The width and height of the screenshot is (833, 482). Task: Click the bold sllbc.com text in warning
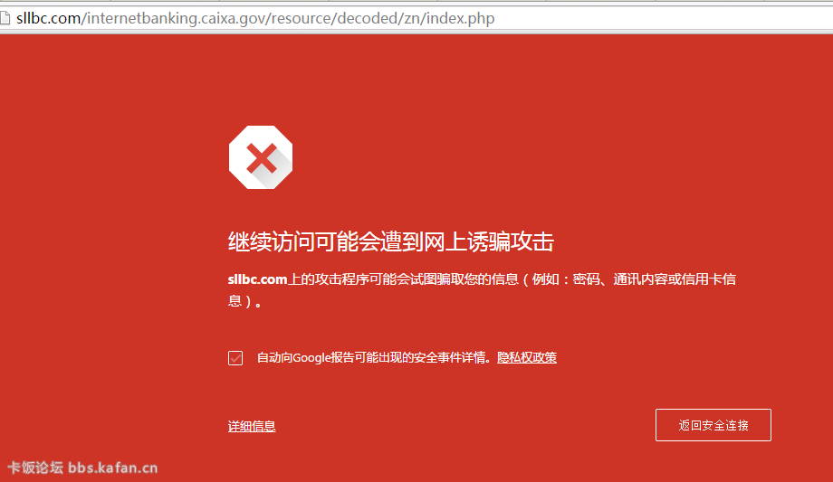258,279
